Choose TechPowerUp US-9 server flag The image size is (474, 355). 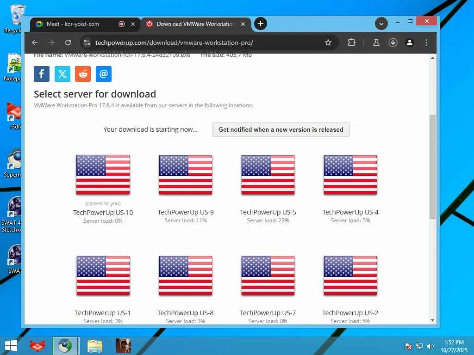[x=186, y=174]
